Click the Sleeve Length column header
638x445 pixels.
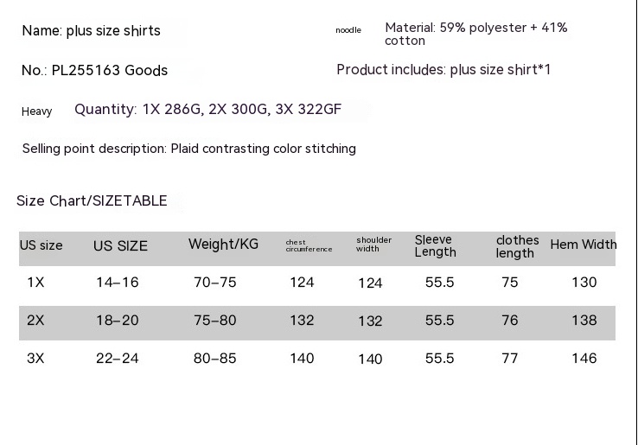[435, 245]
